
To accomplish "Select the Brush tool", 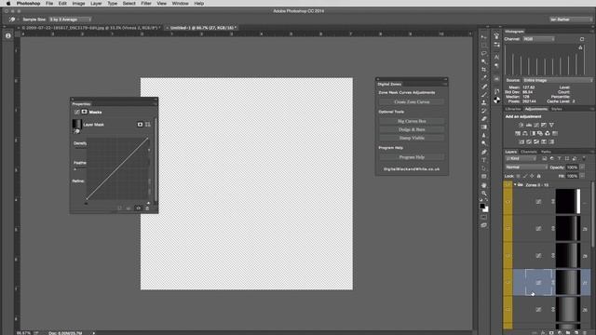I will point(484,95).
